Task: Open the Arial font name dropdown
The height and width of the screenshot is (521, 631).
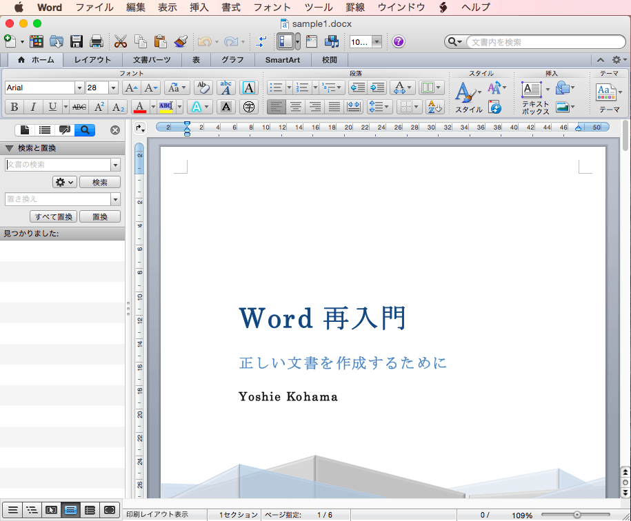Action: pos(79,88)
